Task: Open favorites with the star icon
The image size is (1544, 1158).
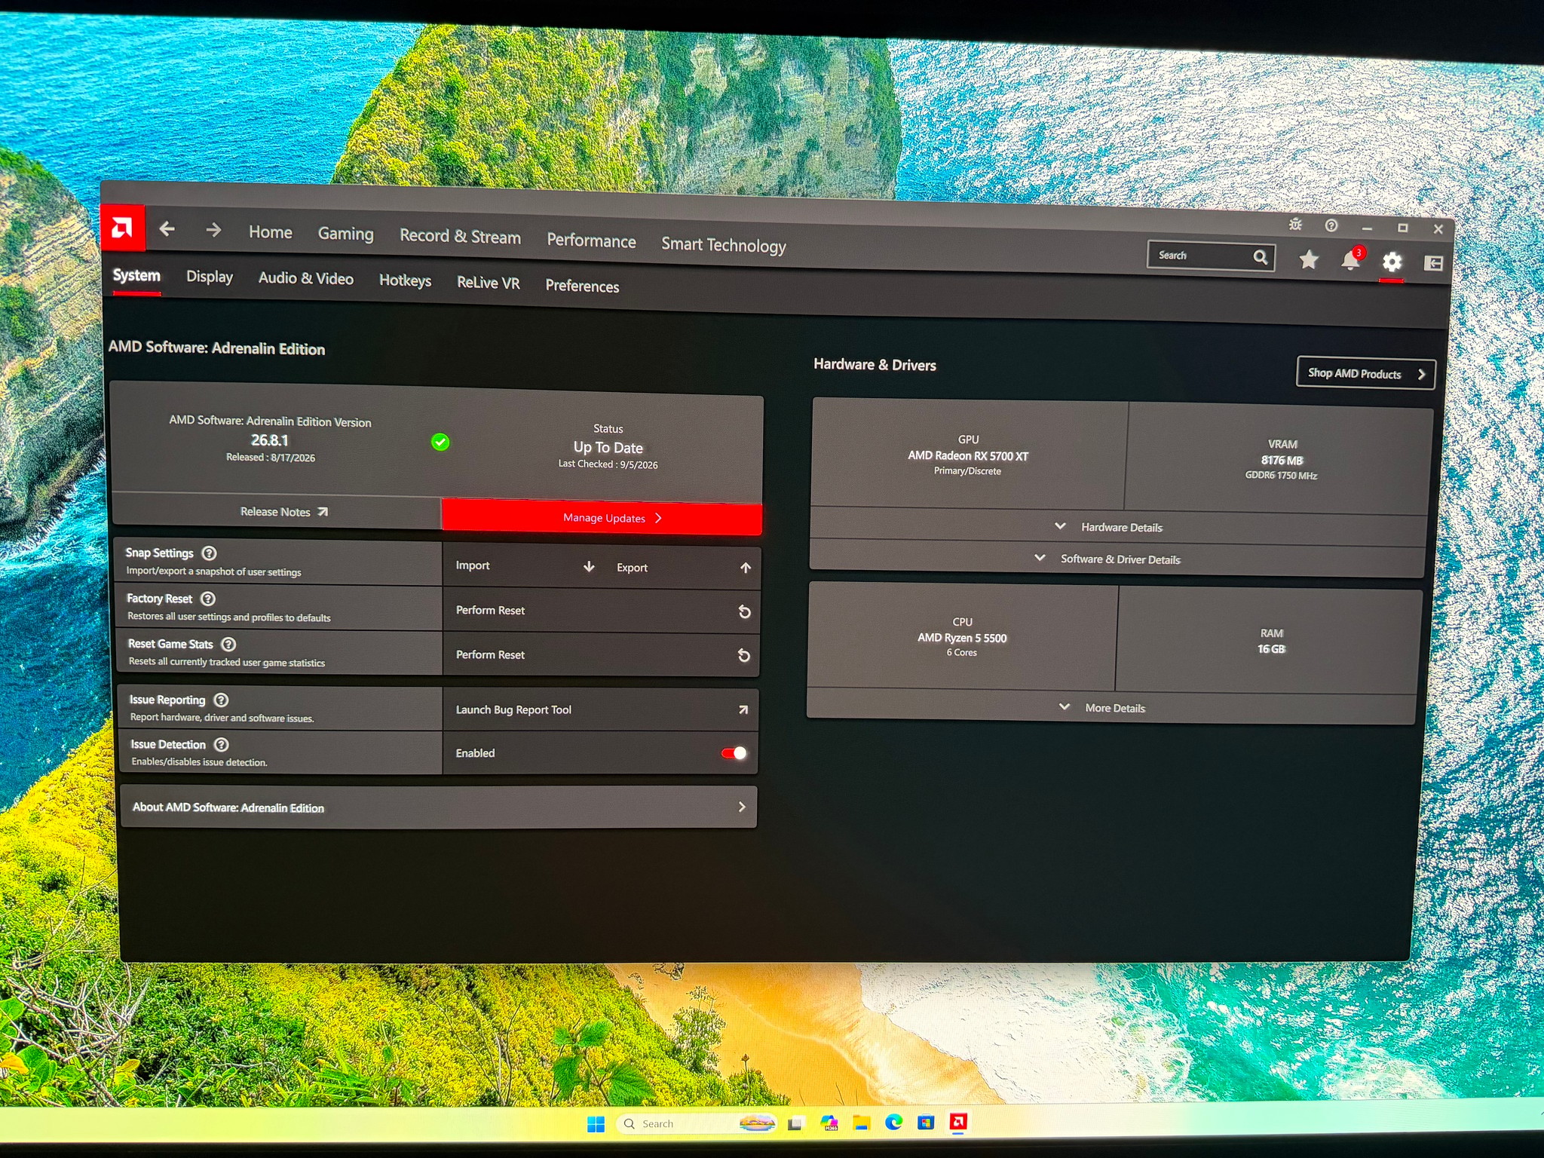Action: (x=1309, y=260)
